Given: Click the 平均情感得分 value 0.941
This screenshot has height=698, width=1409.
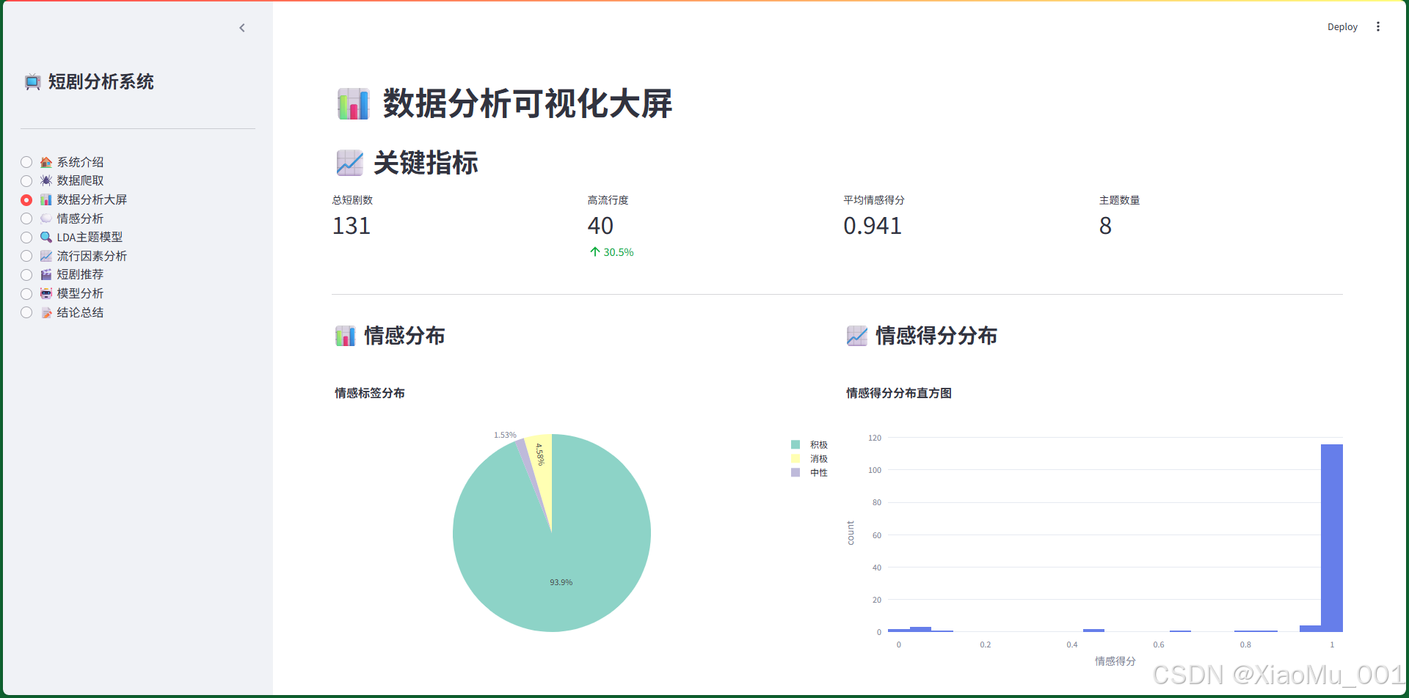Looking at the screenshot, I should coord(873,226).
